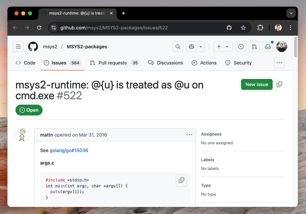The image size is (306, 214).
Task: Open the MSYS2-packages repository link
Action: pos(87,47)
